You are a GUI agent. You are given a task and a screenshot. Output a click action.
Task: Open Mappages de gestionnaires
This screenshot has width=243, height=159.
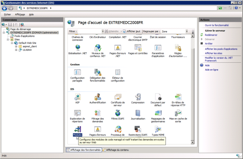pos(158,116)
